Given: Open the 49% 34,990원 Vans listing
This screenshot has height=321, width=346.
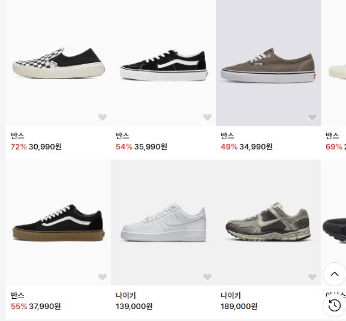Looking at the screenshot, I should click(x=246, y=146).
